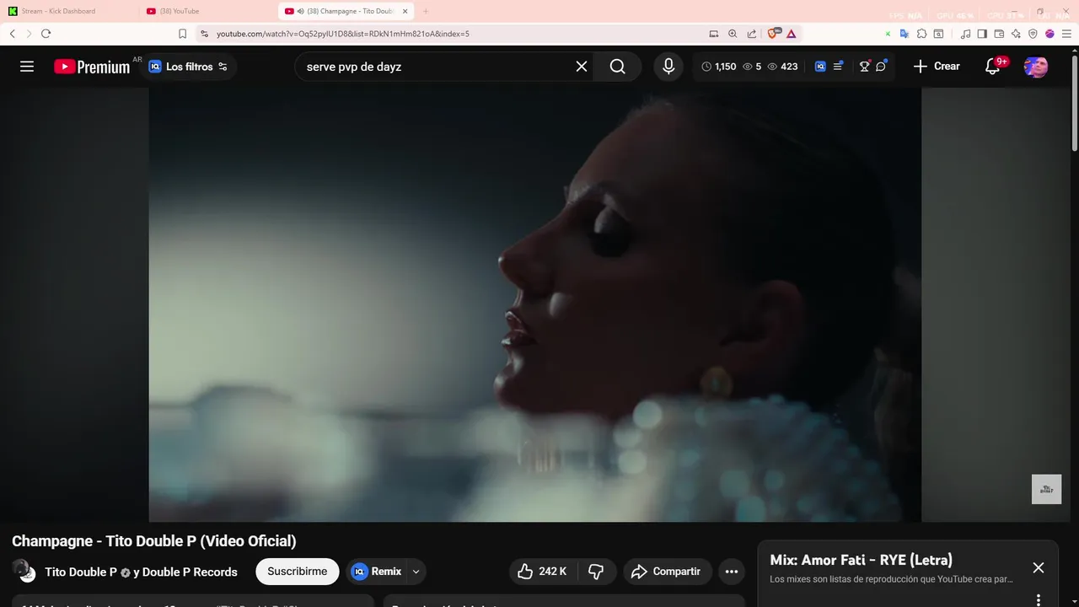Viewport: 1079px width, 607px height.
Task: Click the Compartir share button
Action: click(668, 572)
